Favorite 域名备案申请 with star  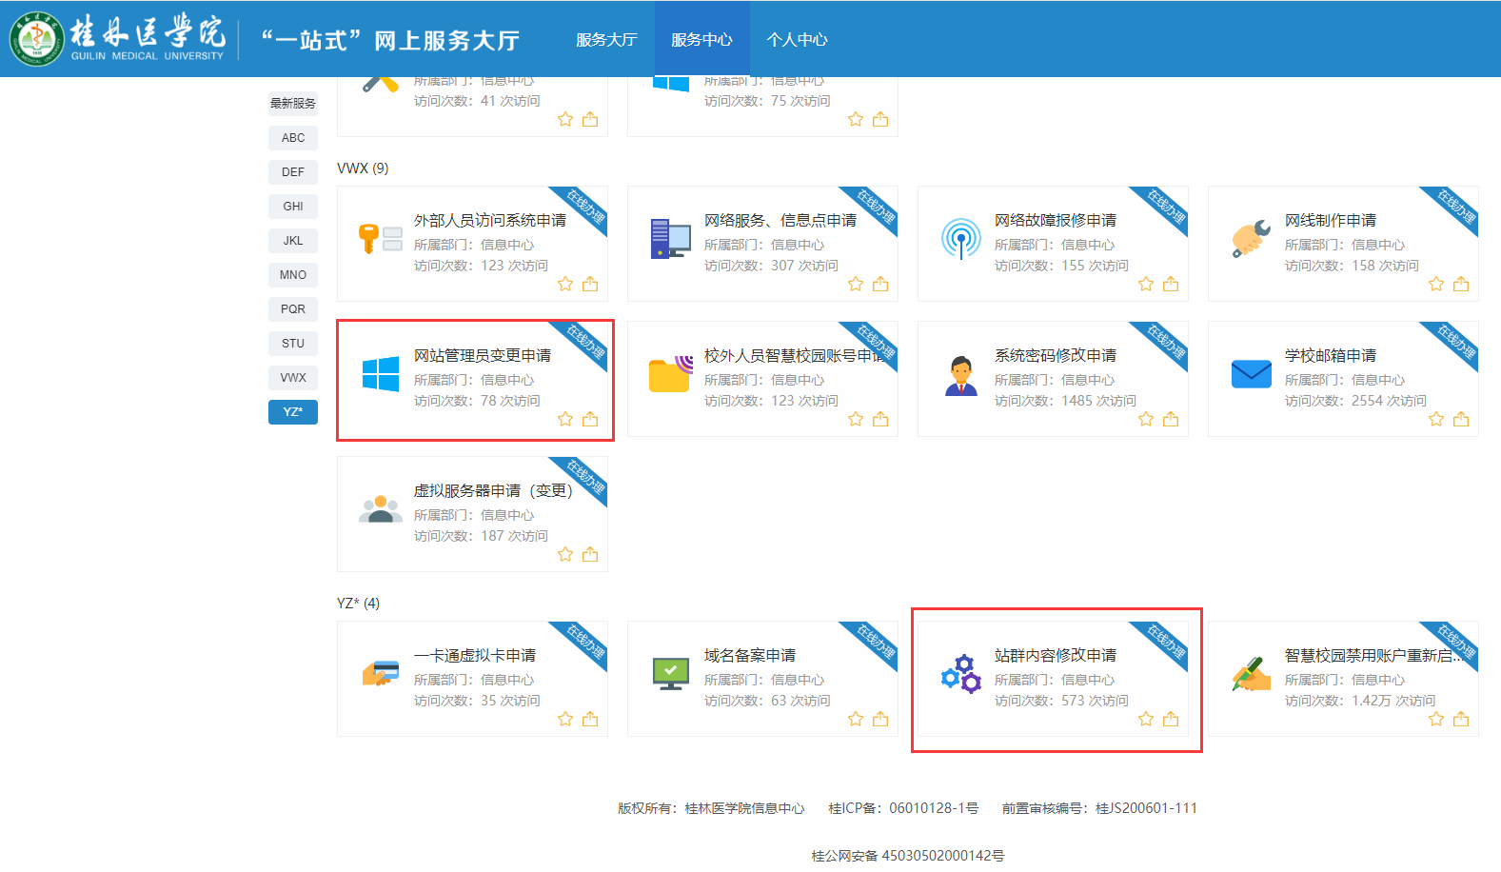tap(856, 719)
